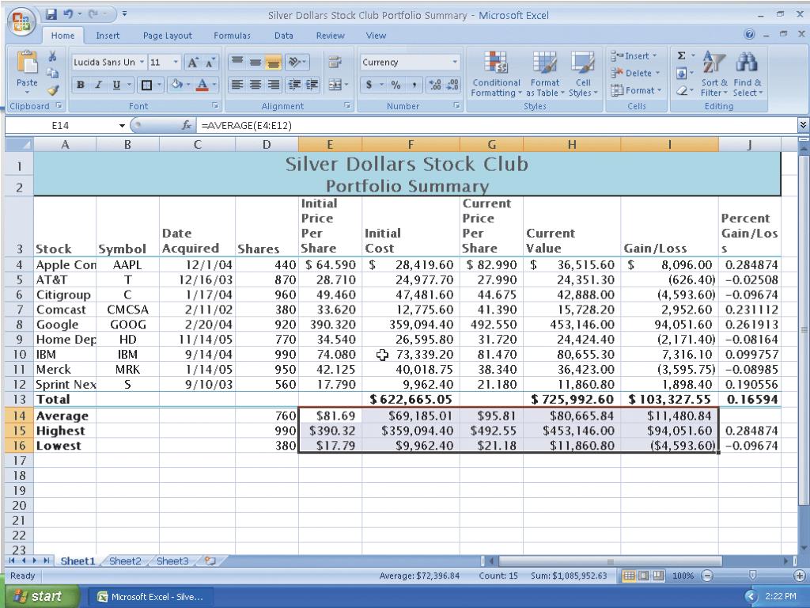Screen dimensions: 810x608
Task: Switch to the Formulas ribbon tab
Action: [232, 36]
